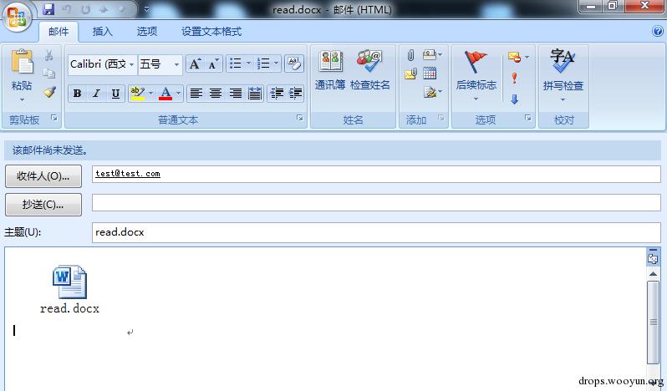Viewport: 667px width, 391px height.
Task: Open the Calibri font name dropdown
Action: point(132,64)
